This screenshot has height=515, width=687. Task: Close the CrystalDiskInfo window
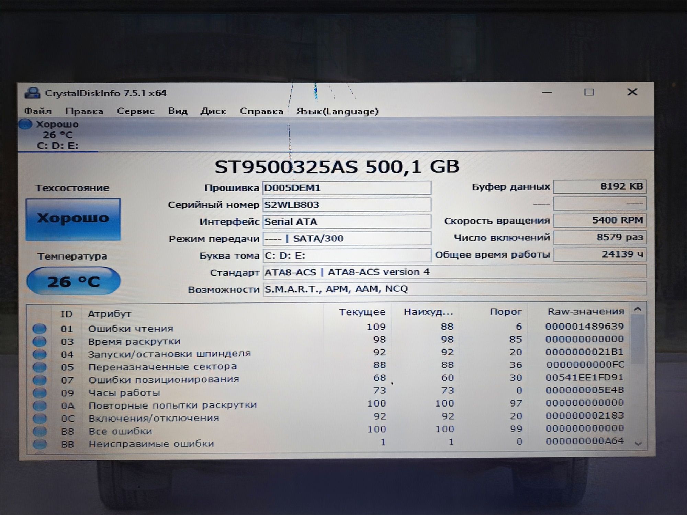tap(632, 92)
